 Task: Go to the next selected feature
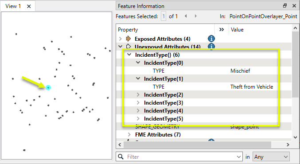pos(195,16)
